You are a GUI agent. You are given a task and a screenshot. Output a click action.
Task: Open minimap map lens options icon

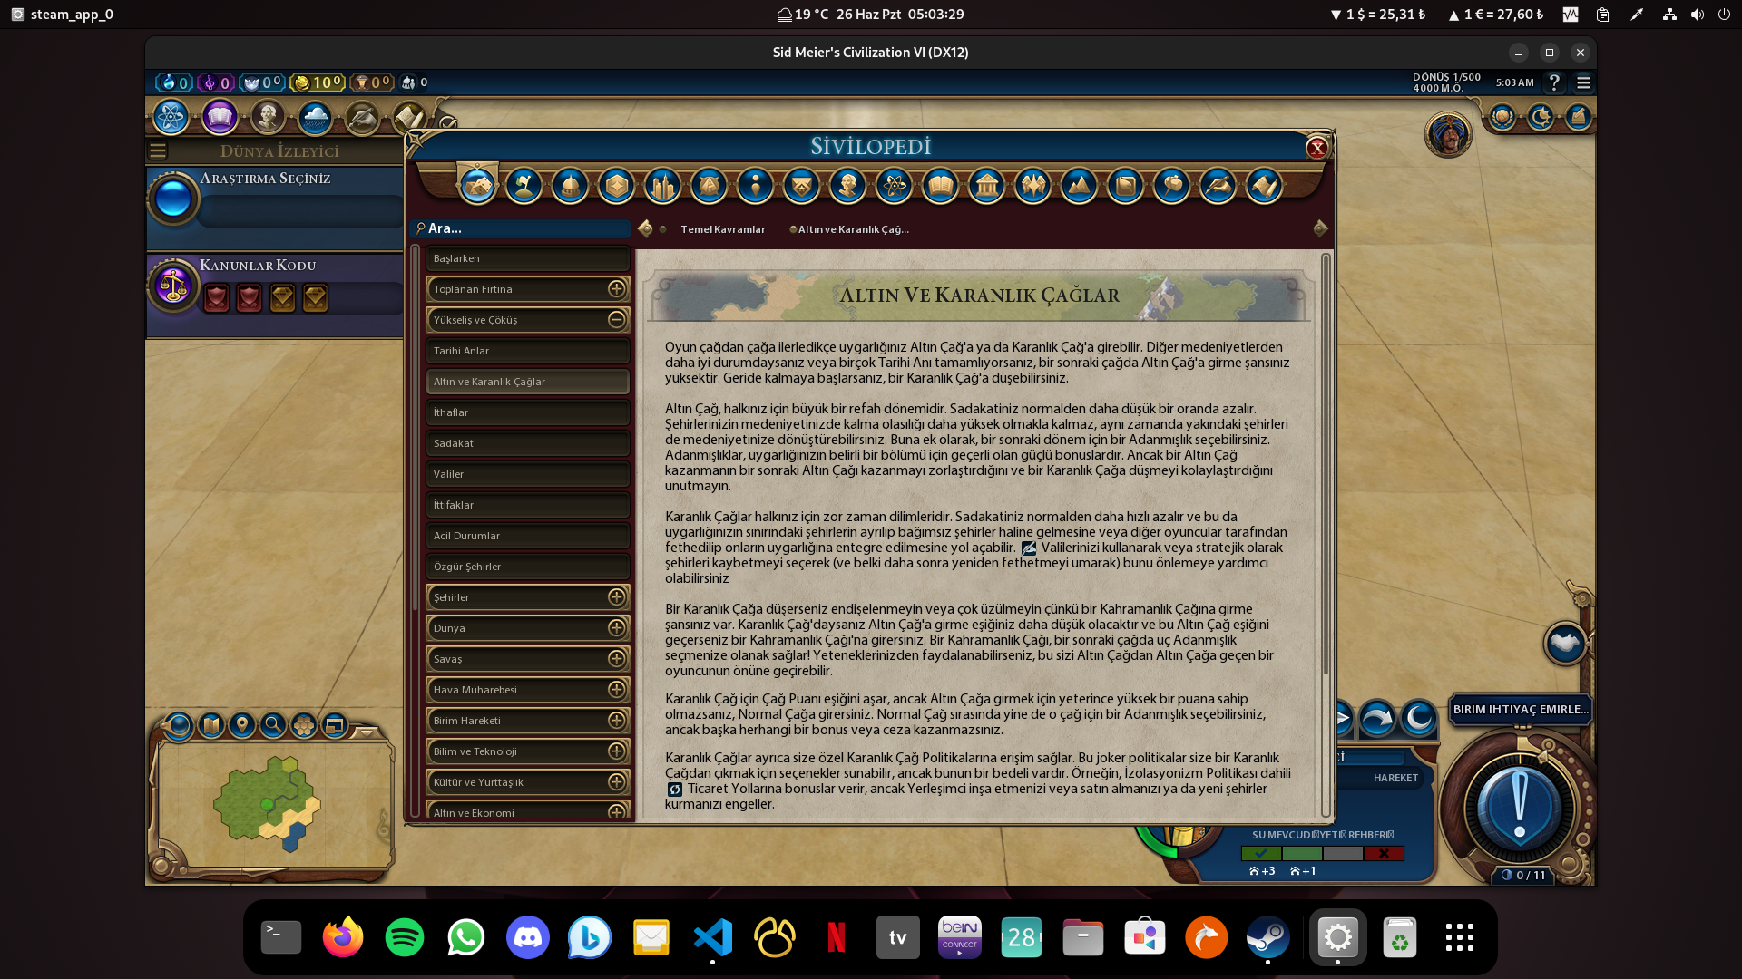click(x=180, y=725)
